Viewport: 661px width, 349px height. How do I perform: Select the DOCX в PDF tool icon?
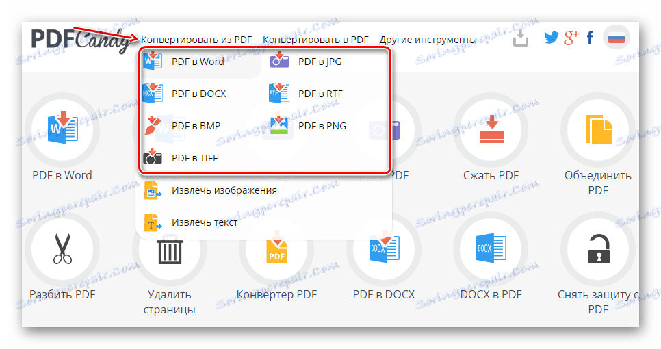(491, 249)
